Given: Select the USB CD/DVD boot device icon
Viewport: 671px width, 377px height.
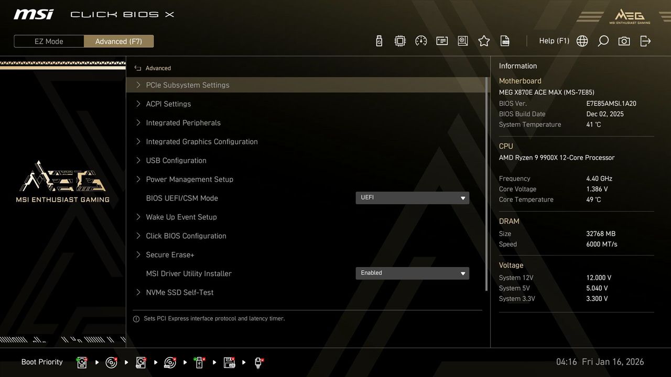Looking at the screenshot, I should click(170, 362).
